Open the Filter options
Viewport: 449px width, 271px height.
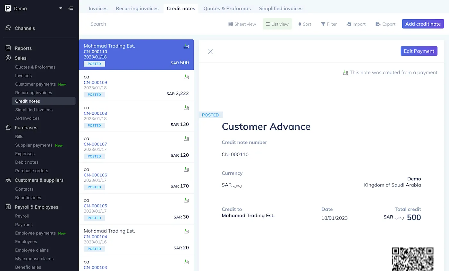329,24
